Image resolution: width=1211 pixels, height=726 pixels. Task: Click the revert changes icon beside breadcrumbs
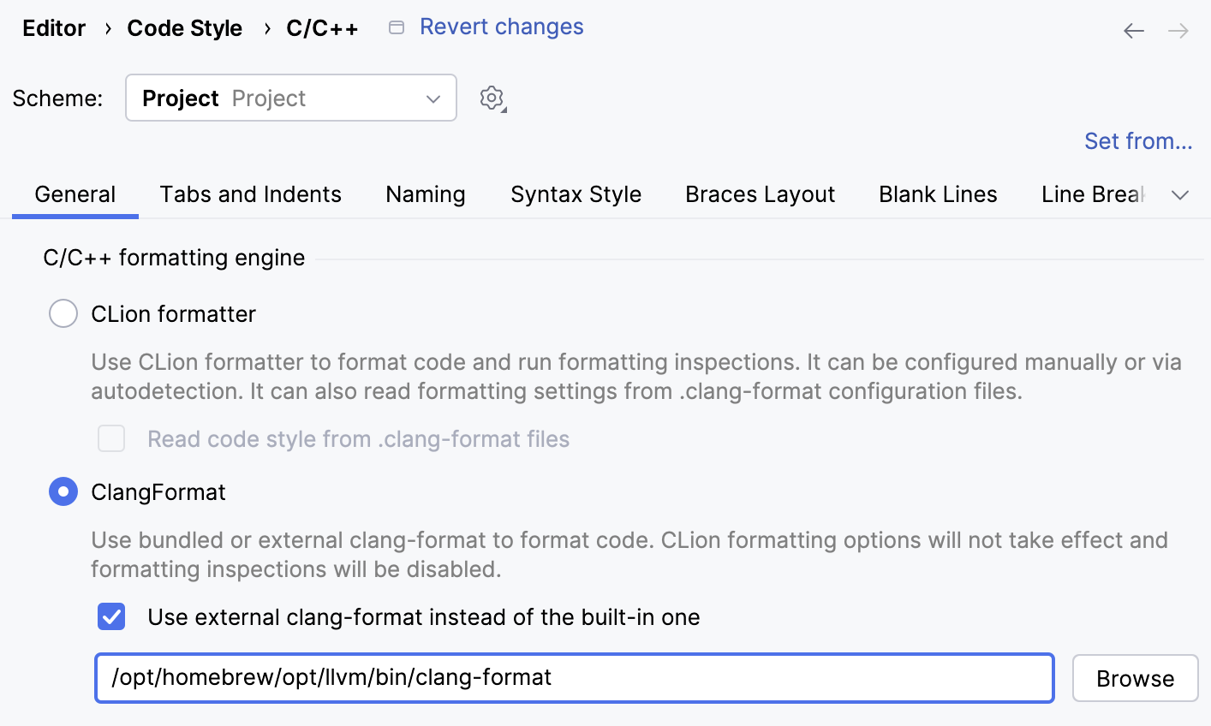(x=396, y=27)
